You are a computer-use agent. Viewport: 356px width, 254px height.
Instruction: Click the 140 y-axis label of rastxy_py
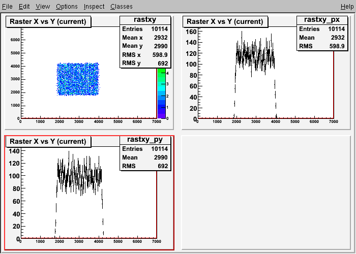click(14, 151)
